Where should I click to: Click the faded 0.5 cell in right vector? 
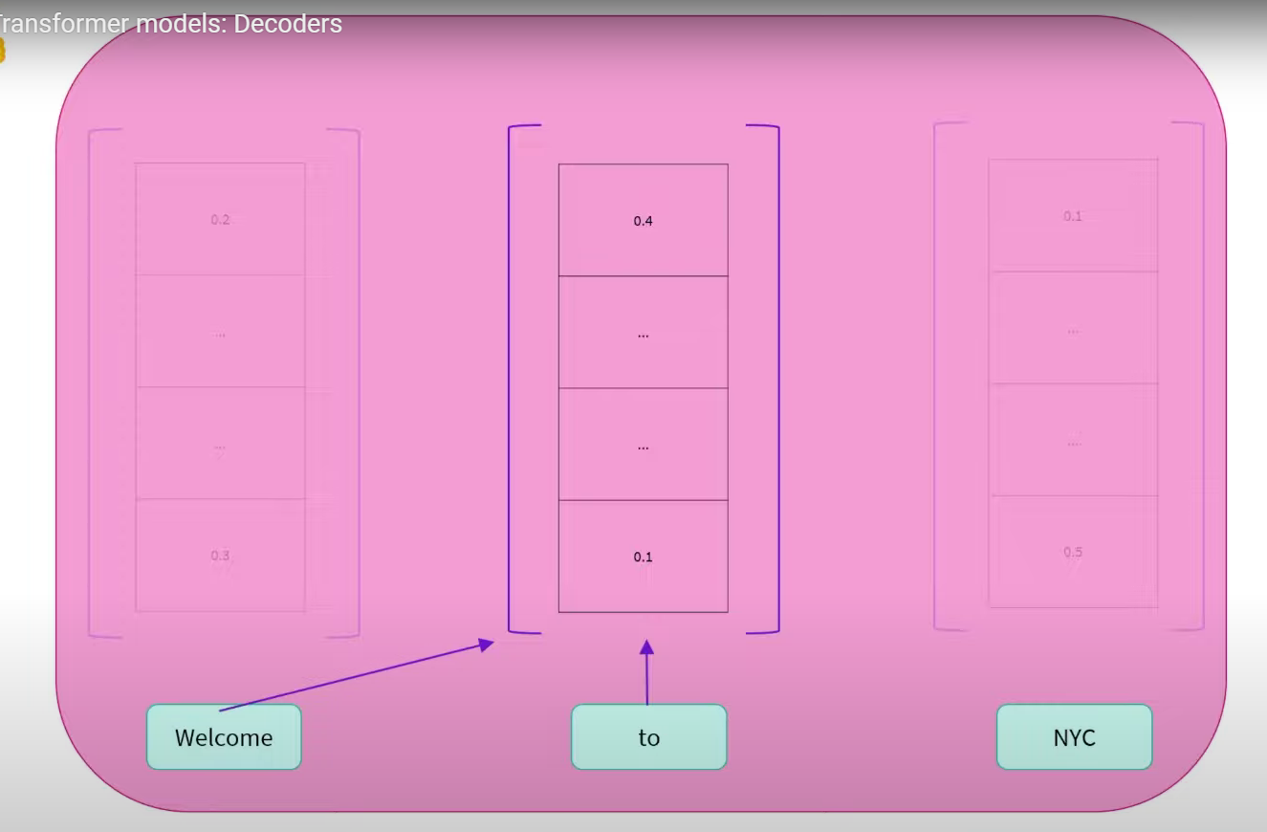click(1073, 552)
